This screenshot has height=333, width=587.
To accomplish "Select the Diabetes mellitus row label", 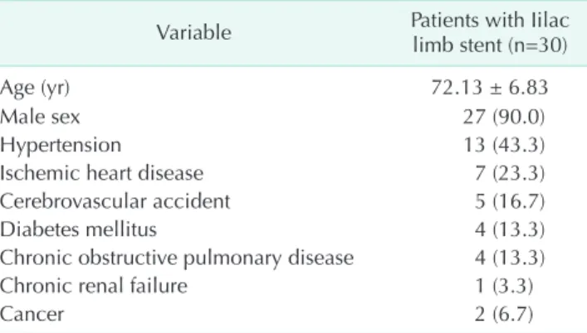I will [78, 229].
